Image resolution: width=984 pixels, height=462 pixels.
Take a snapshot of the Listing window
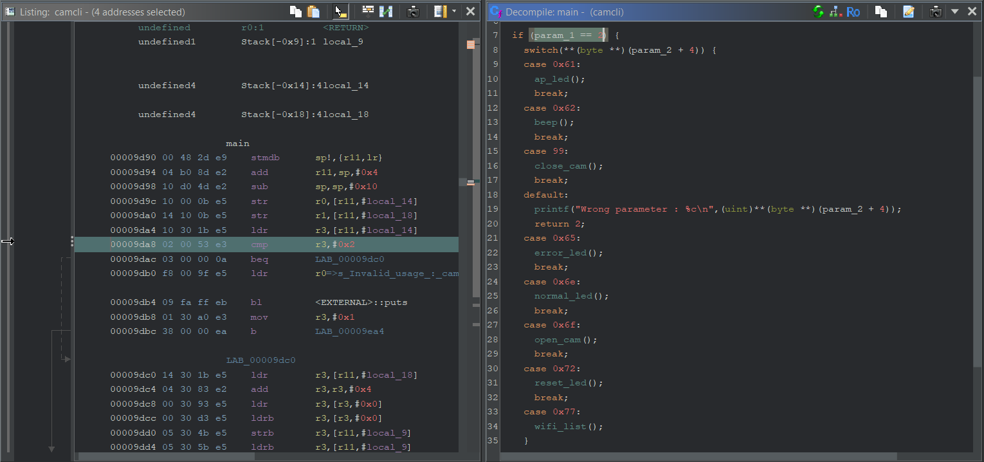[x=414, y=11]
